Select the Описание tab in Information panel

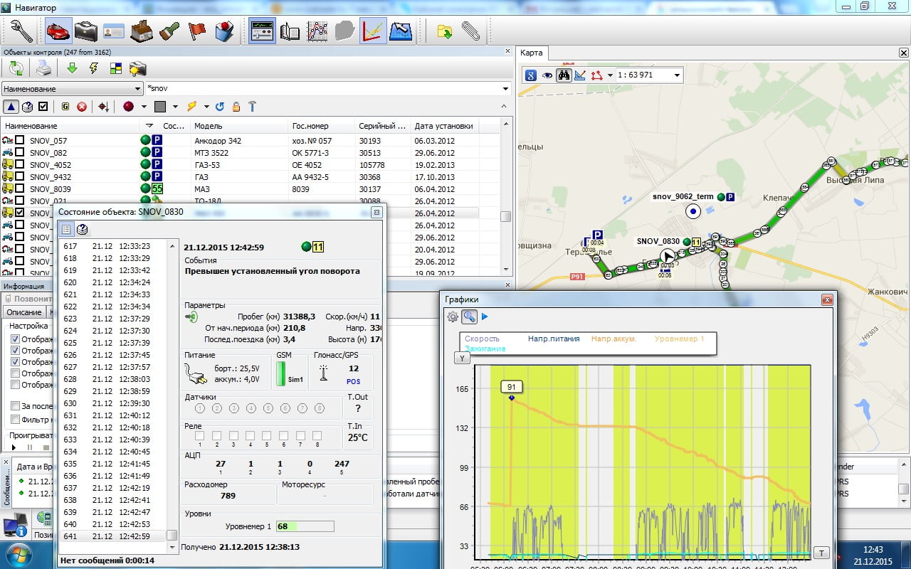(23, 313)
